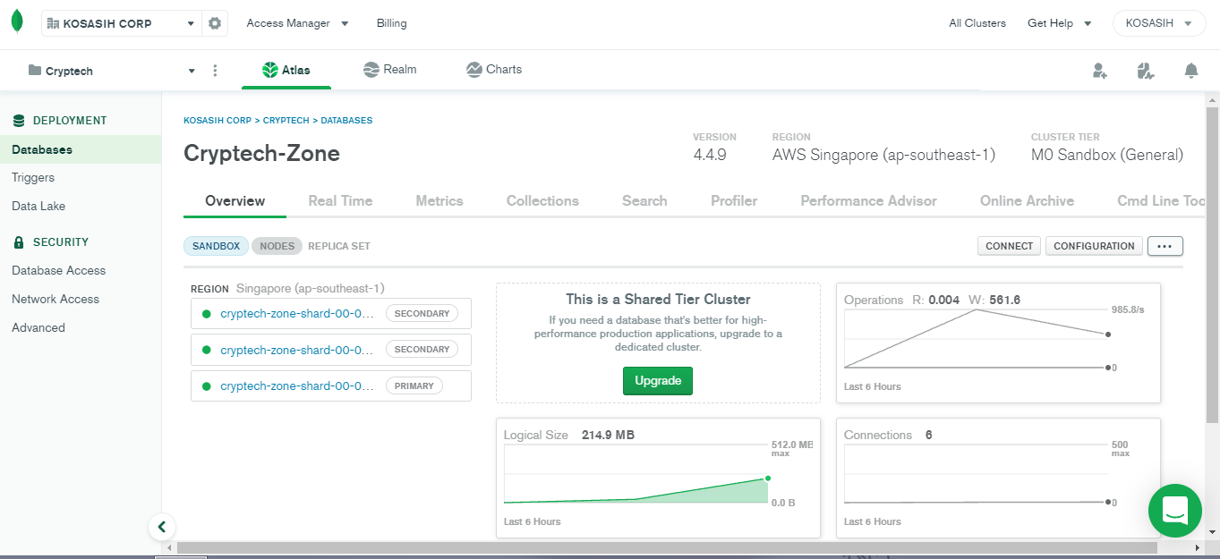
Task: Expand the Get Help menu
Action: tap(1060, 23)
